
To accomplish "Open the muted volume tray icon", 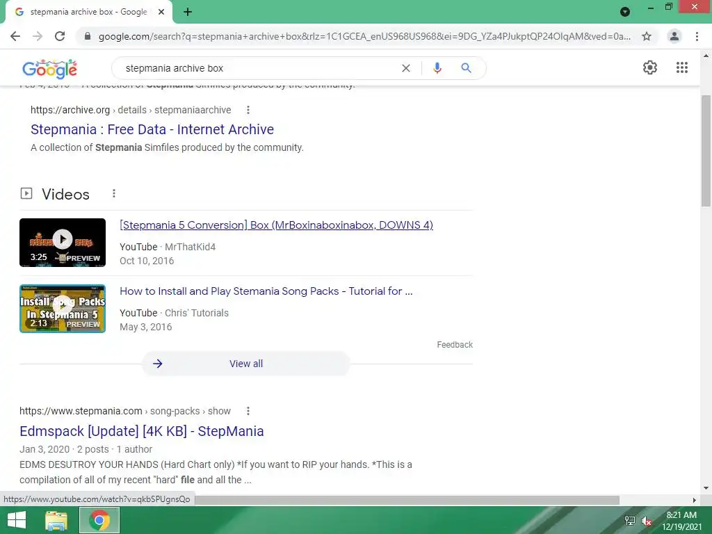I will point(647,521).
